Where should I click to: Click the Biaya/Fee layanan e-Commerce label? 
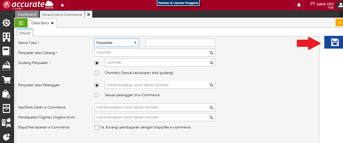[x=44, y=127]
